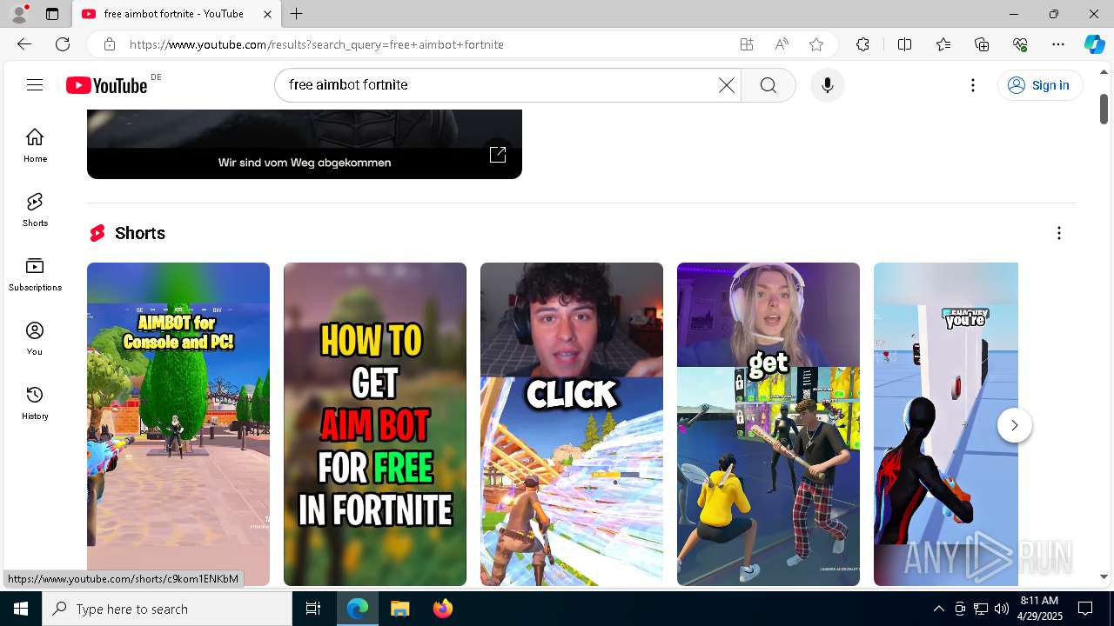Open the Spider-Man "You're" short
Screen dimensions: 1114x626
(x=946, y=424)
